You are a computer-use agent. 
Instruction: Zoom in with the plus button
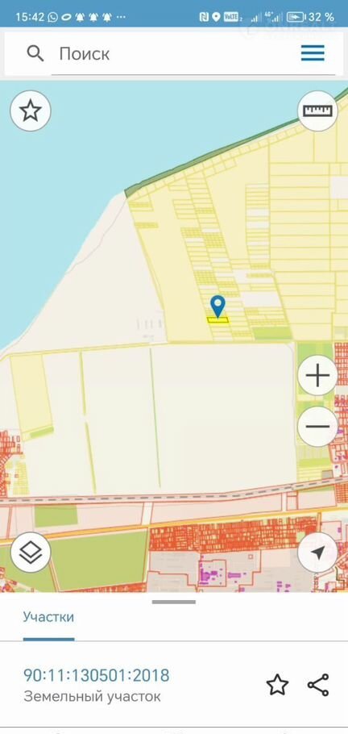point(317,375)
